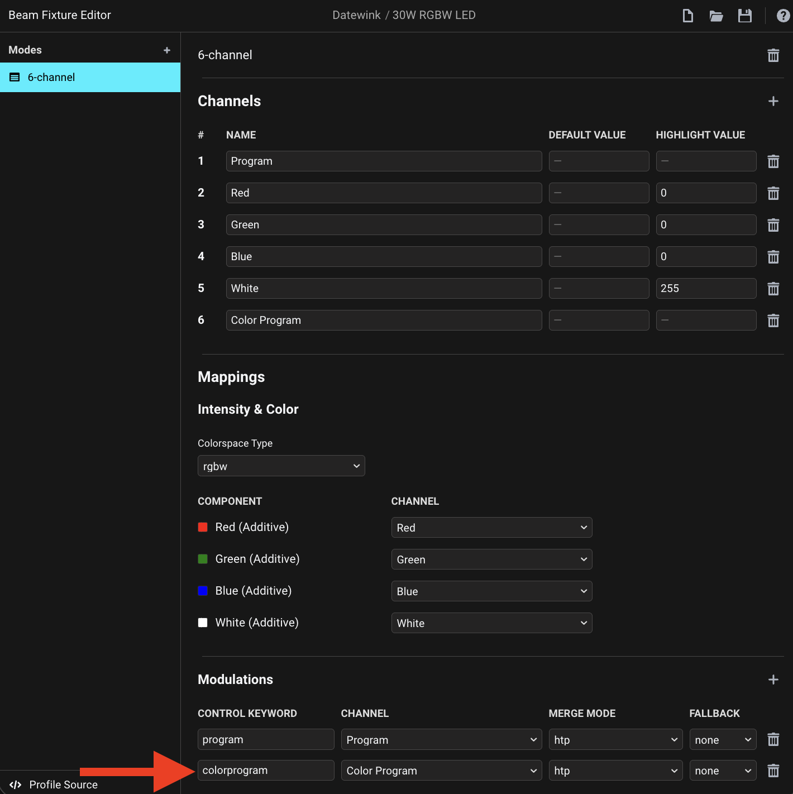Add a new modulation with plus icon
Viewport: 793px width, 794px height.
coord(773,680)
